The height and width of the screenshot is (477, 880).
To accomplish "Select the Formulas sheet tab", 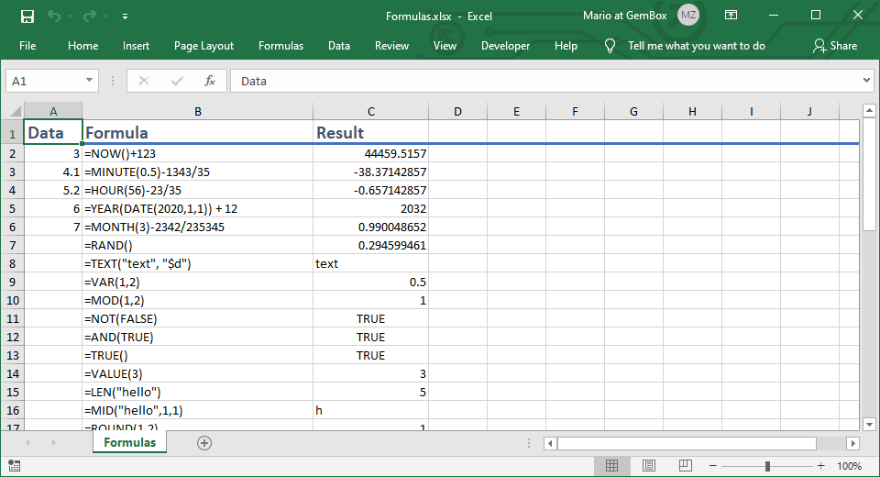I will click(x=129, y=443).
